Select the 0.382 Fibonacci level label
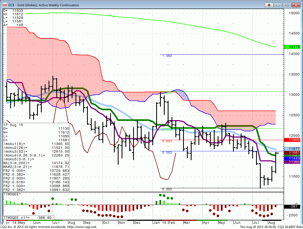The height and width of the screenshot is (229, 303). pyautogui.click(x=167, y=153)
